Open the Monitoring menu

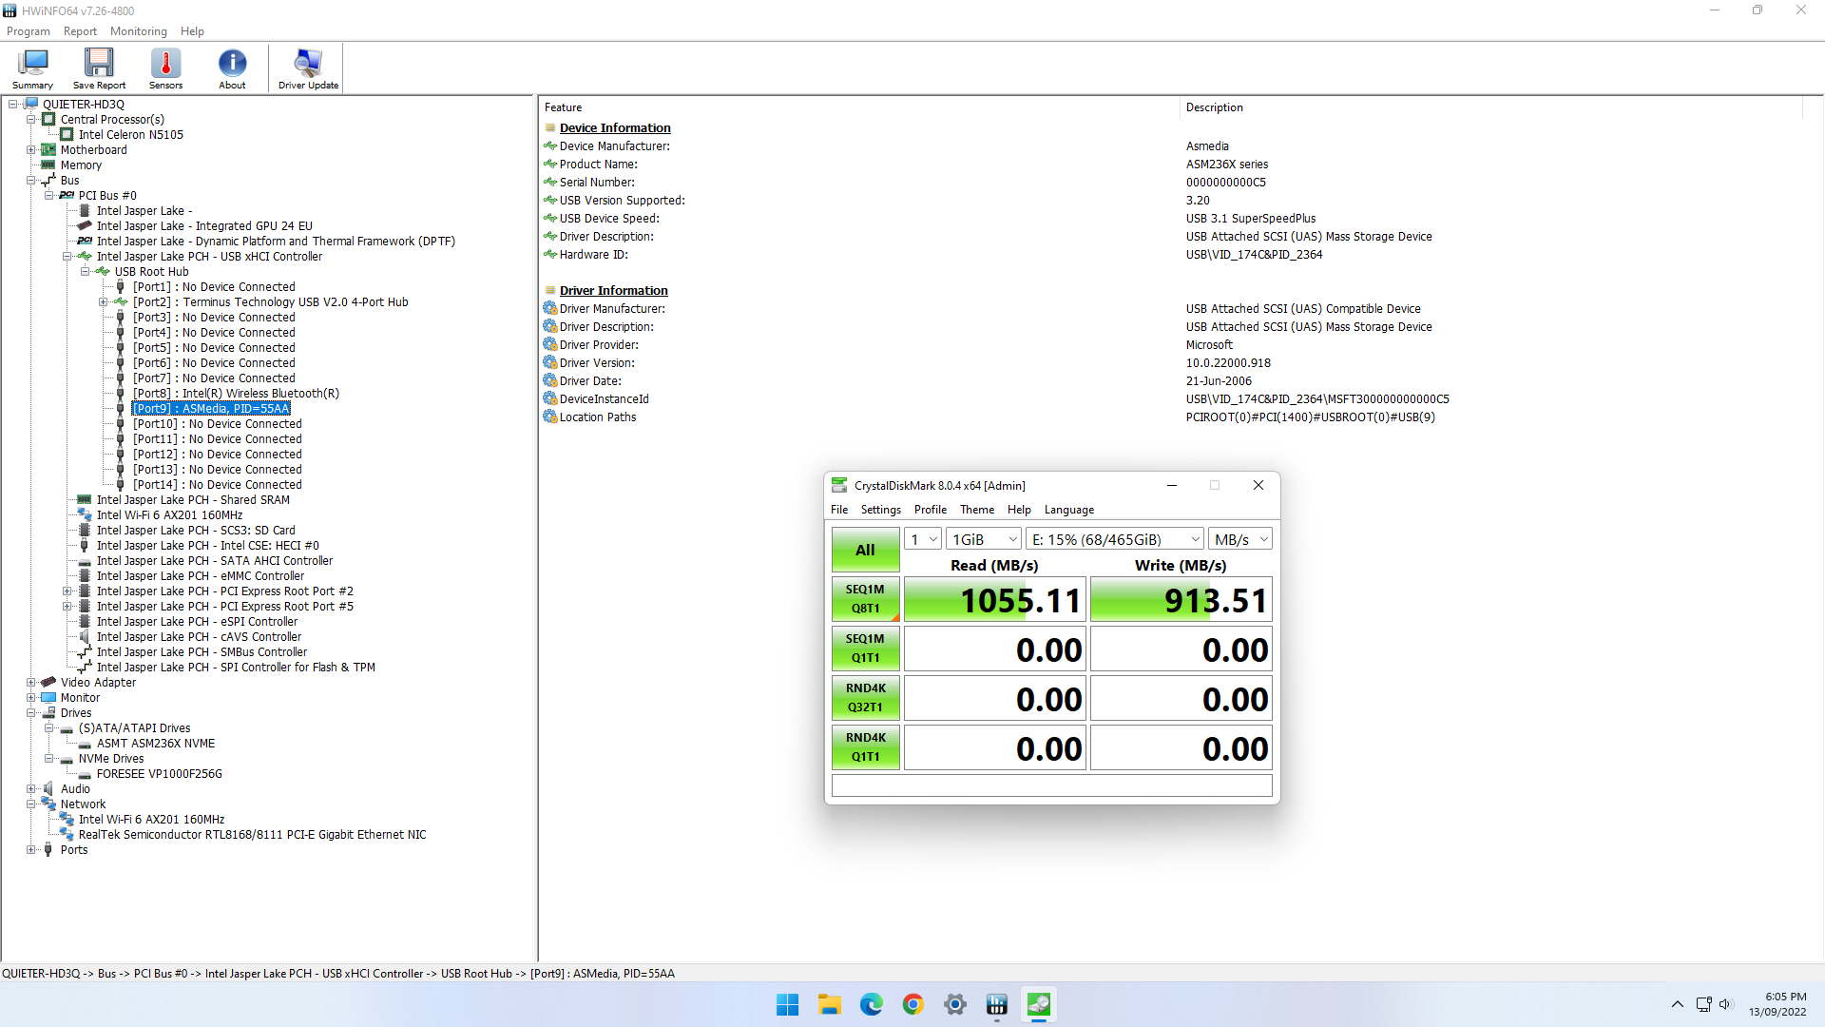tap(138, 31)
